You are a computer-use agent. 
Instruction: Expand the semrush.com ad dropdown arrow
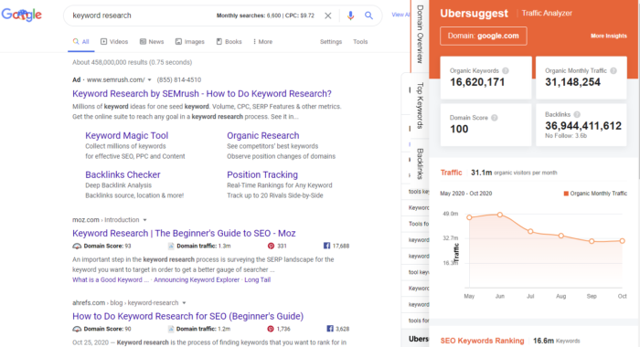point(149,80)
